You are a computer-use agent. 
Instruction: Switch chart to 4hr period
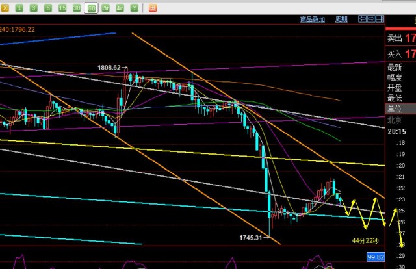click(x=120, y=8)
